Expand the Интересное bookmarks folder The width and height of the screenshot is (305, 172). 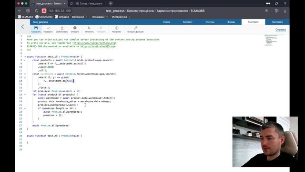pyautogui.click(x=121, y=17)
